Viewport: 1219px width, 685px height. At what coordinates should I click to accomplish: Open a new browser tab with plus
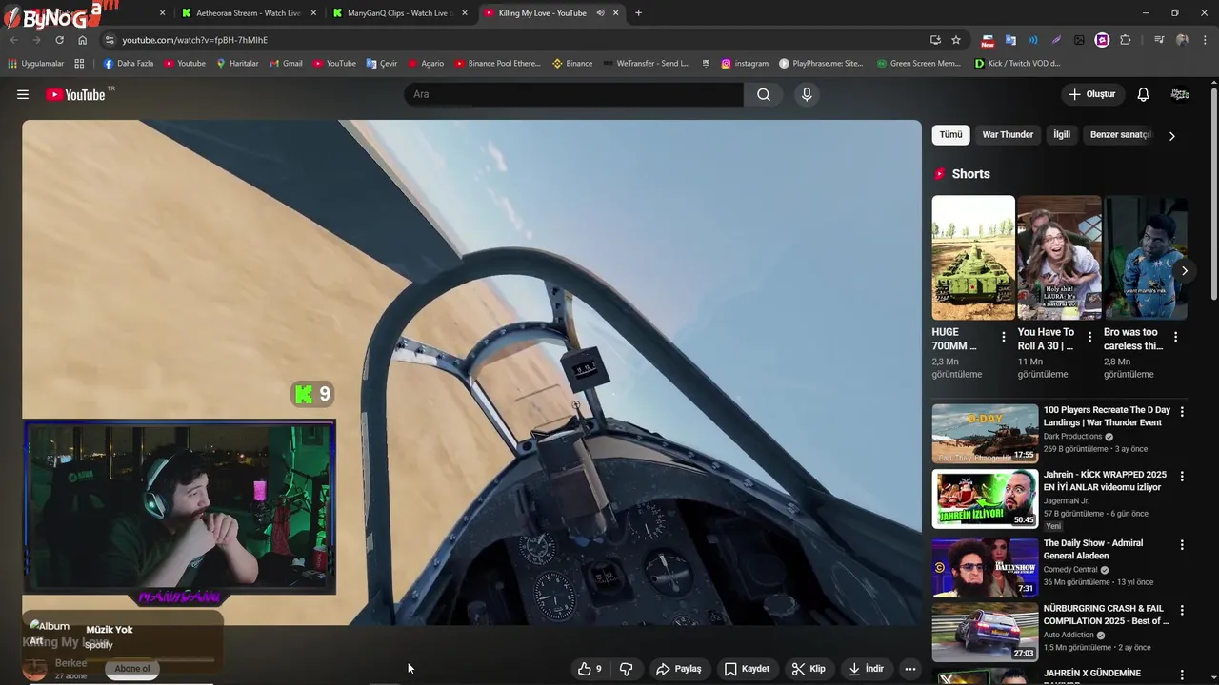click(x=638, y=13)
